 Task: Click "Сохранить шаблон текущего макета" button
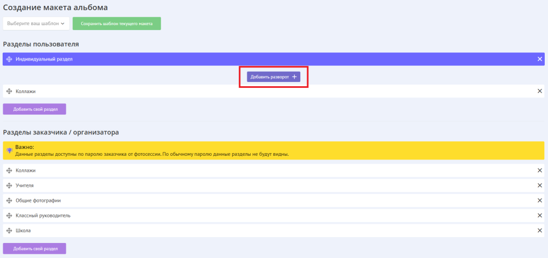[117, 24]
